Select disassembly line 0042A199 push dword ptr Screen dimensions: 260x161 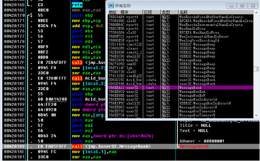click(54, 104)
